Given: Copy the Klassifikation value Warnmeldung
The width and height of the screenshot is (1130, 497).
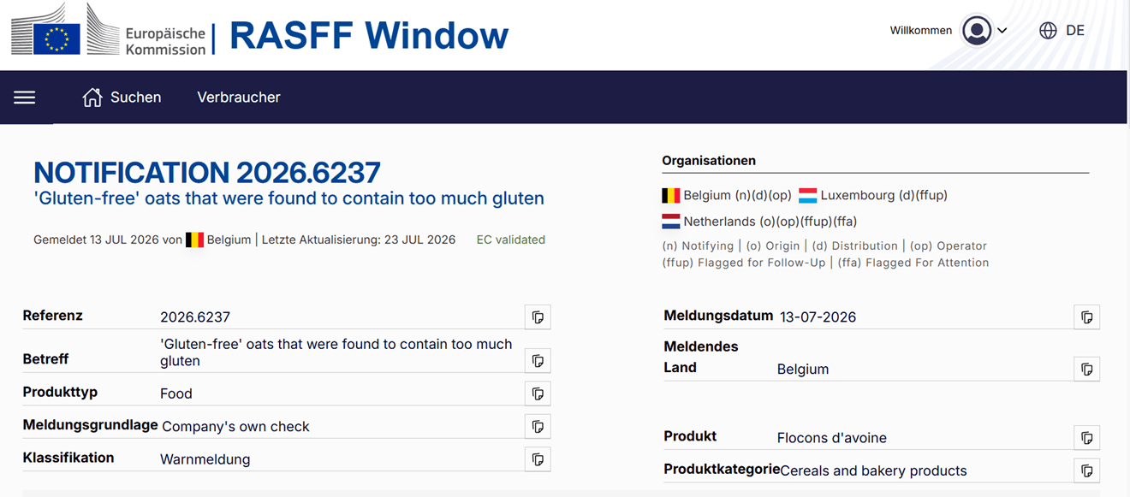Looking at the screenshot, I should (538, 459).
